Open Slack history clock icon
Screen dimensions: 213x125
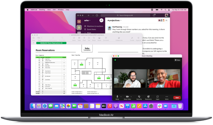coord(97,15)
